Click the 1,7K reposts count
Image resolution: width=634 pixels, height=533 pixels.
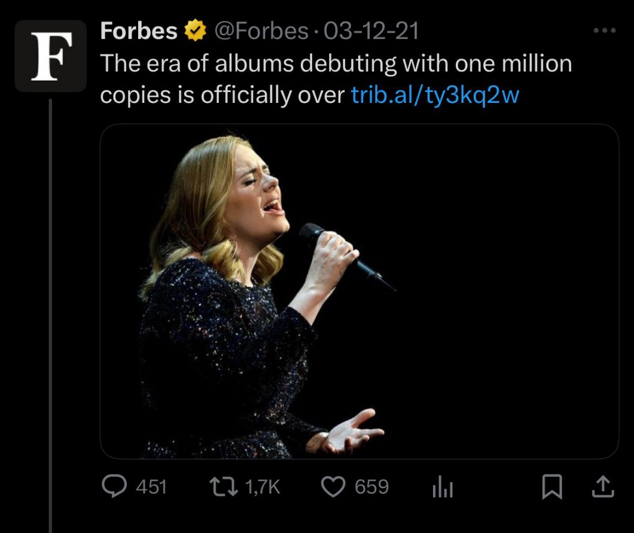click(263, 487)
